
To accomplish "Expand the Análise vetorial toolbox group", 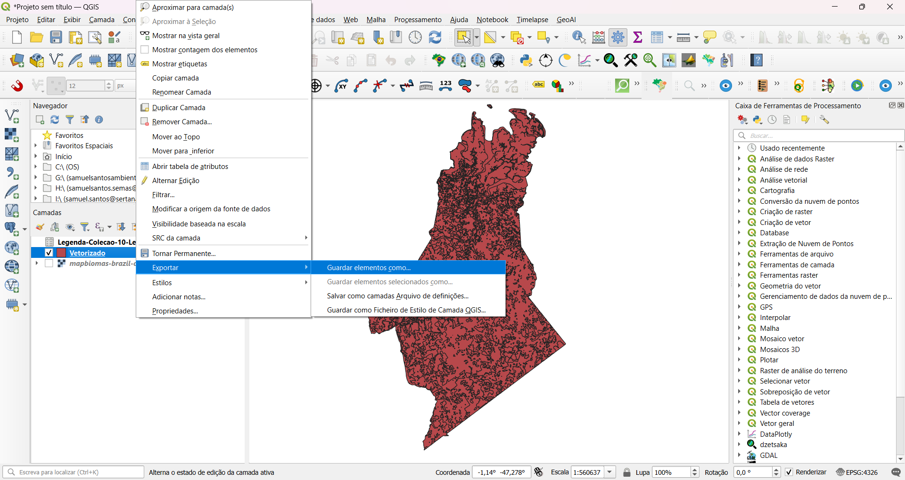I will click(739, 180).
